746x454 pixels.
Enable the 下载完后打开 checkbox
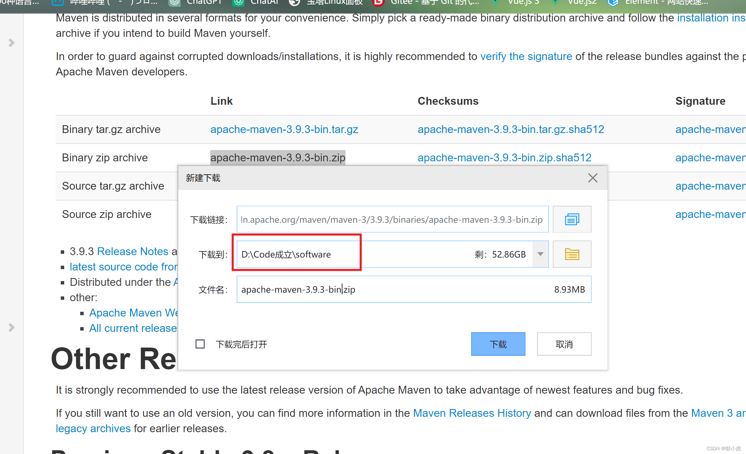coord(200,344)
